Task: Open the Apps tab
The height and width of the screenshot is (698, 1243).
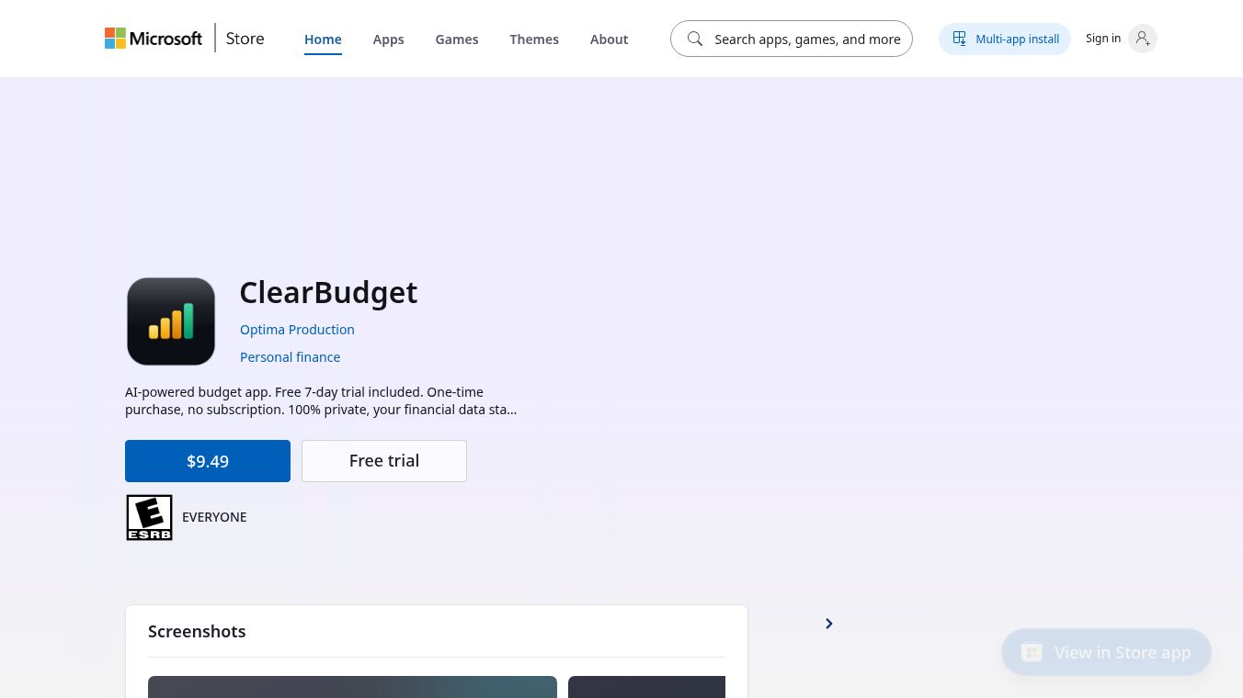Action: click(388, 39)
